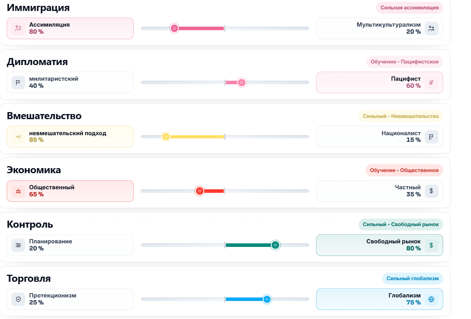Image resolution: width=471 pixels, height=319 pixels.
Task: Click the Ассимиляция people icon
Action: tap(18, 28)
